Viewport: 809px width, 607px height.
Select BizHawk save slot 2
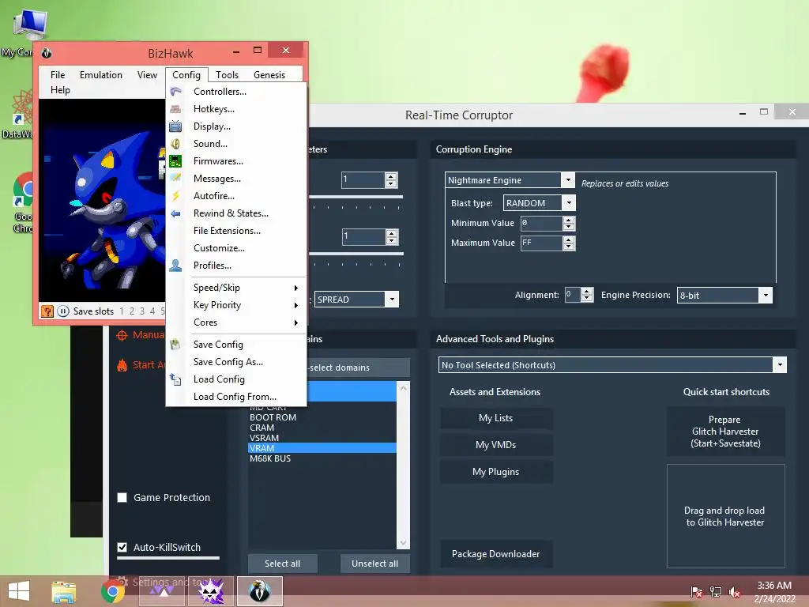click(132, 311)
